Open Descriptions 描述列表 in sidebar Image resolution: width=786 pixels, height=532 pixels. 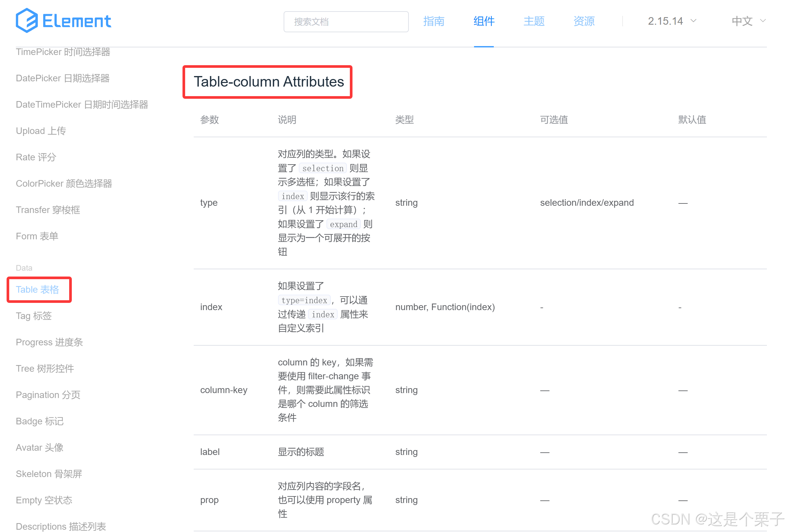click(x=61, y=527)
